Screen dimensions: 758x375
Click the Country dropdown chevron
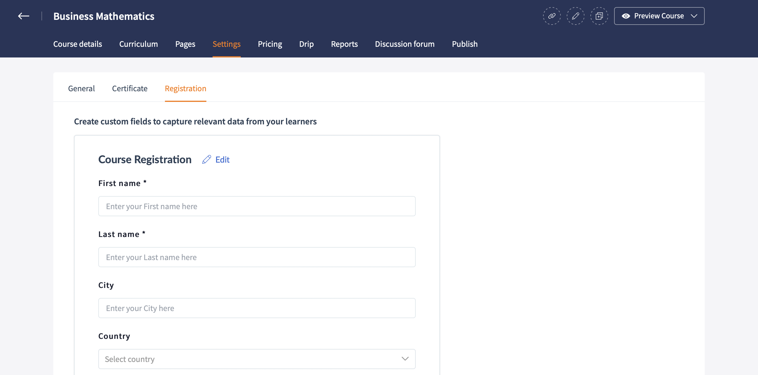(x=405, y=359)
